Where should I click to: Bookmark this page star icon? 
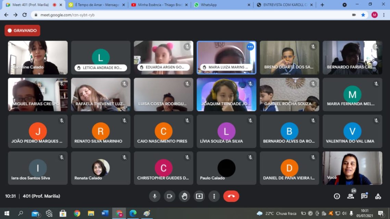[x=363, y=15]
